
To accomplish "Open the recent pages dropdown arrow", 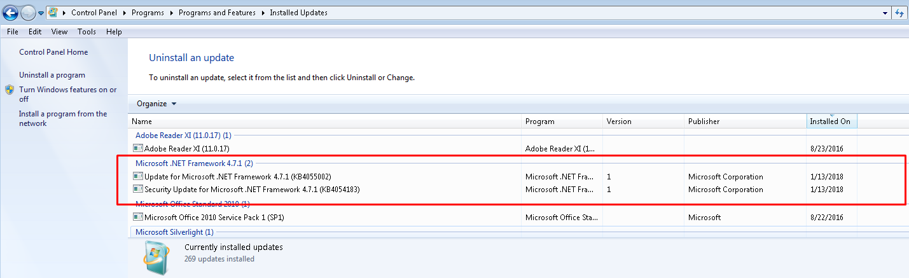I will (x=41, y=13).
